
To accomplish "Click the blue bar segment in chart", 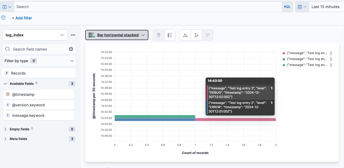I will pos(155,120).
